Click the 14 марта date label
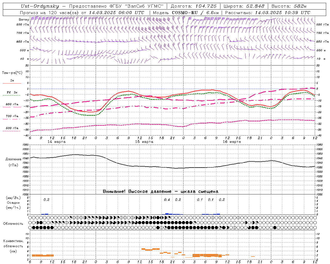This screenshot has width=330, height=264. 56,142
